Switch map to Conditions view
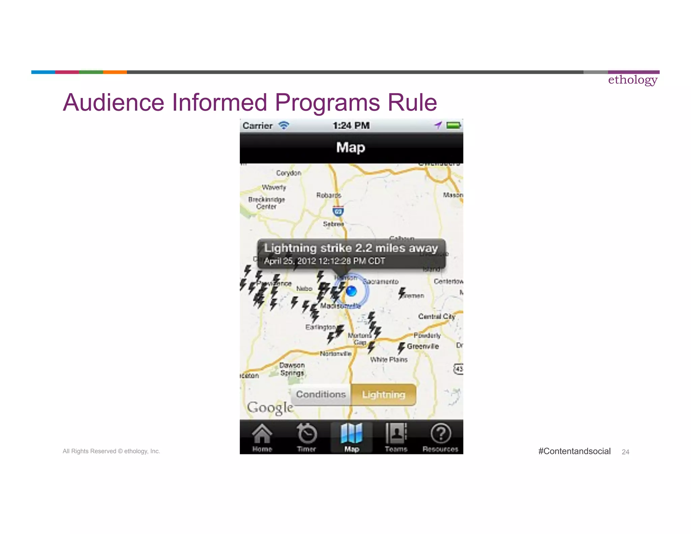Viewport: 691px width, 534px height. [x=321, y=394]
